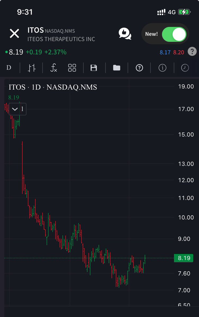Open the chart layout grid icon

(72, 68)
